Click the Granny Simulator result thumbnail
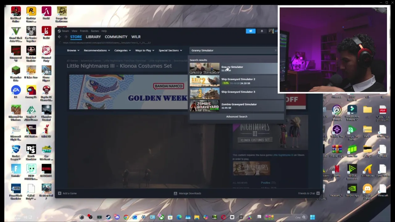 204,68
